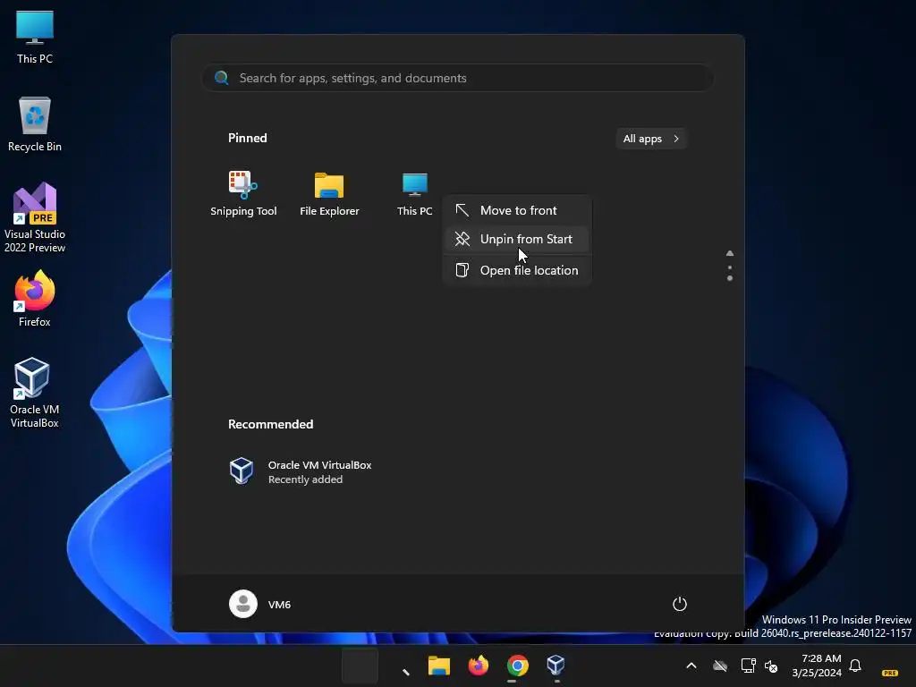Open clock showing 7:28 AM

coord(817,666)
